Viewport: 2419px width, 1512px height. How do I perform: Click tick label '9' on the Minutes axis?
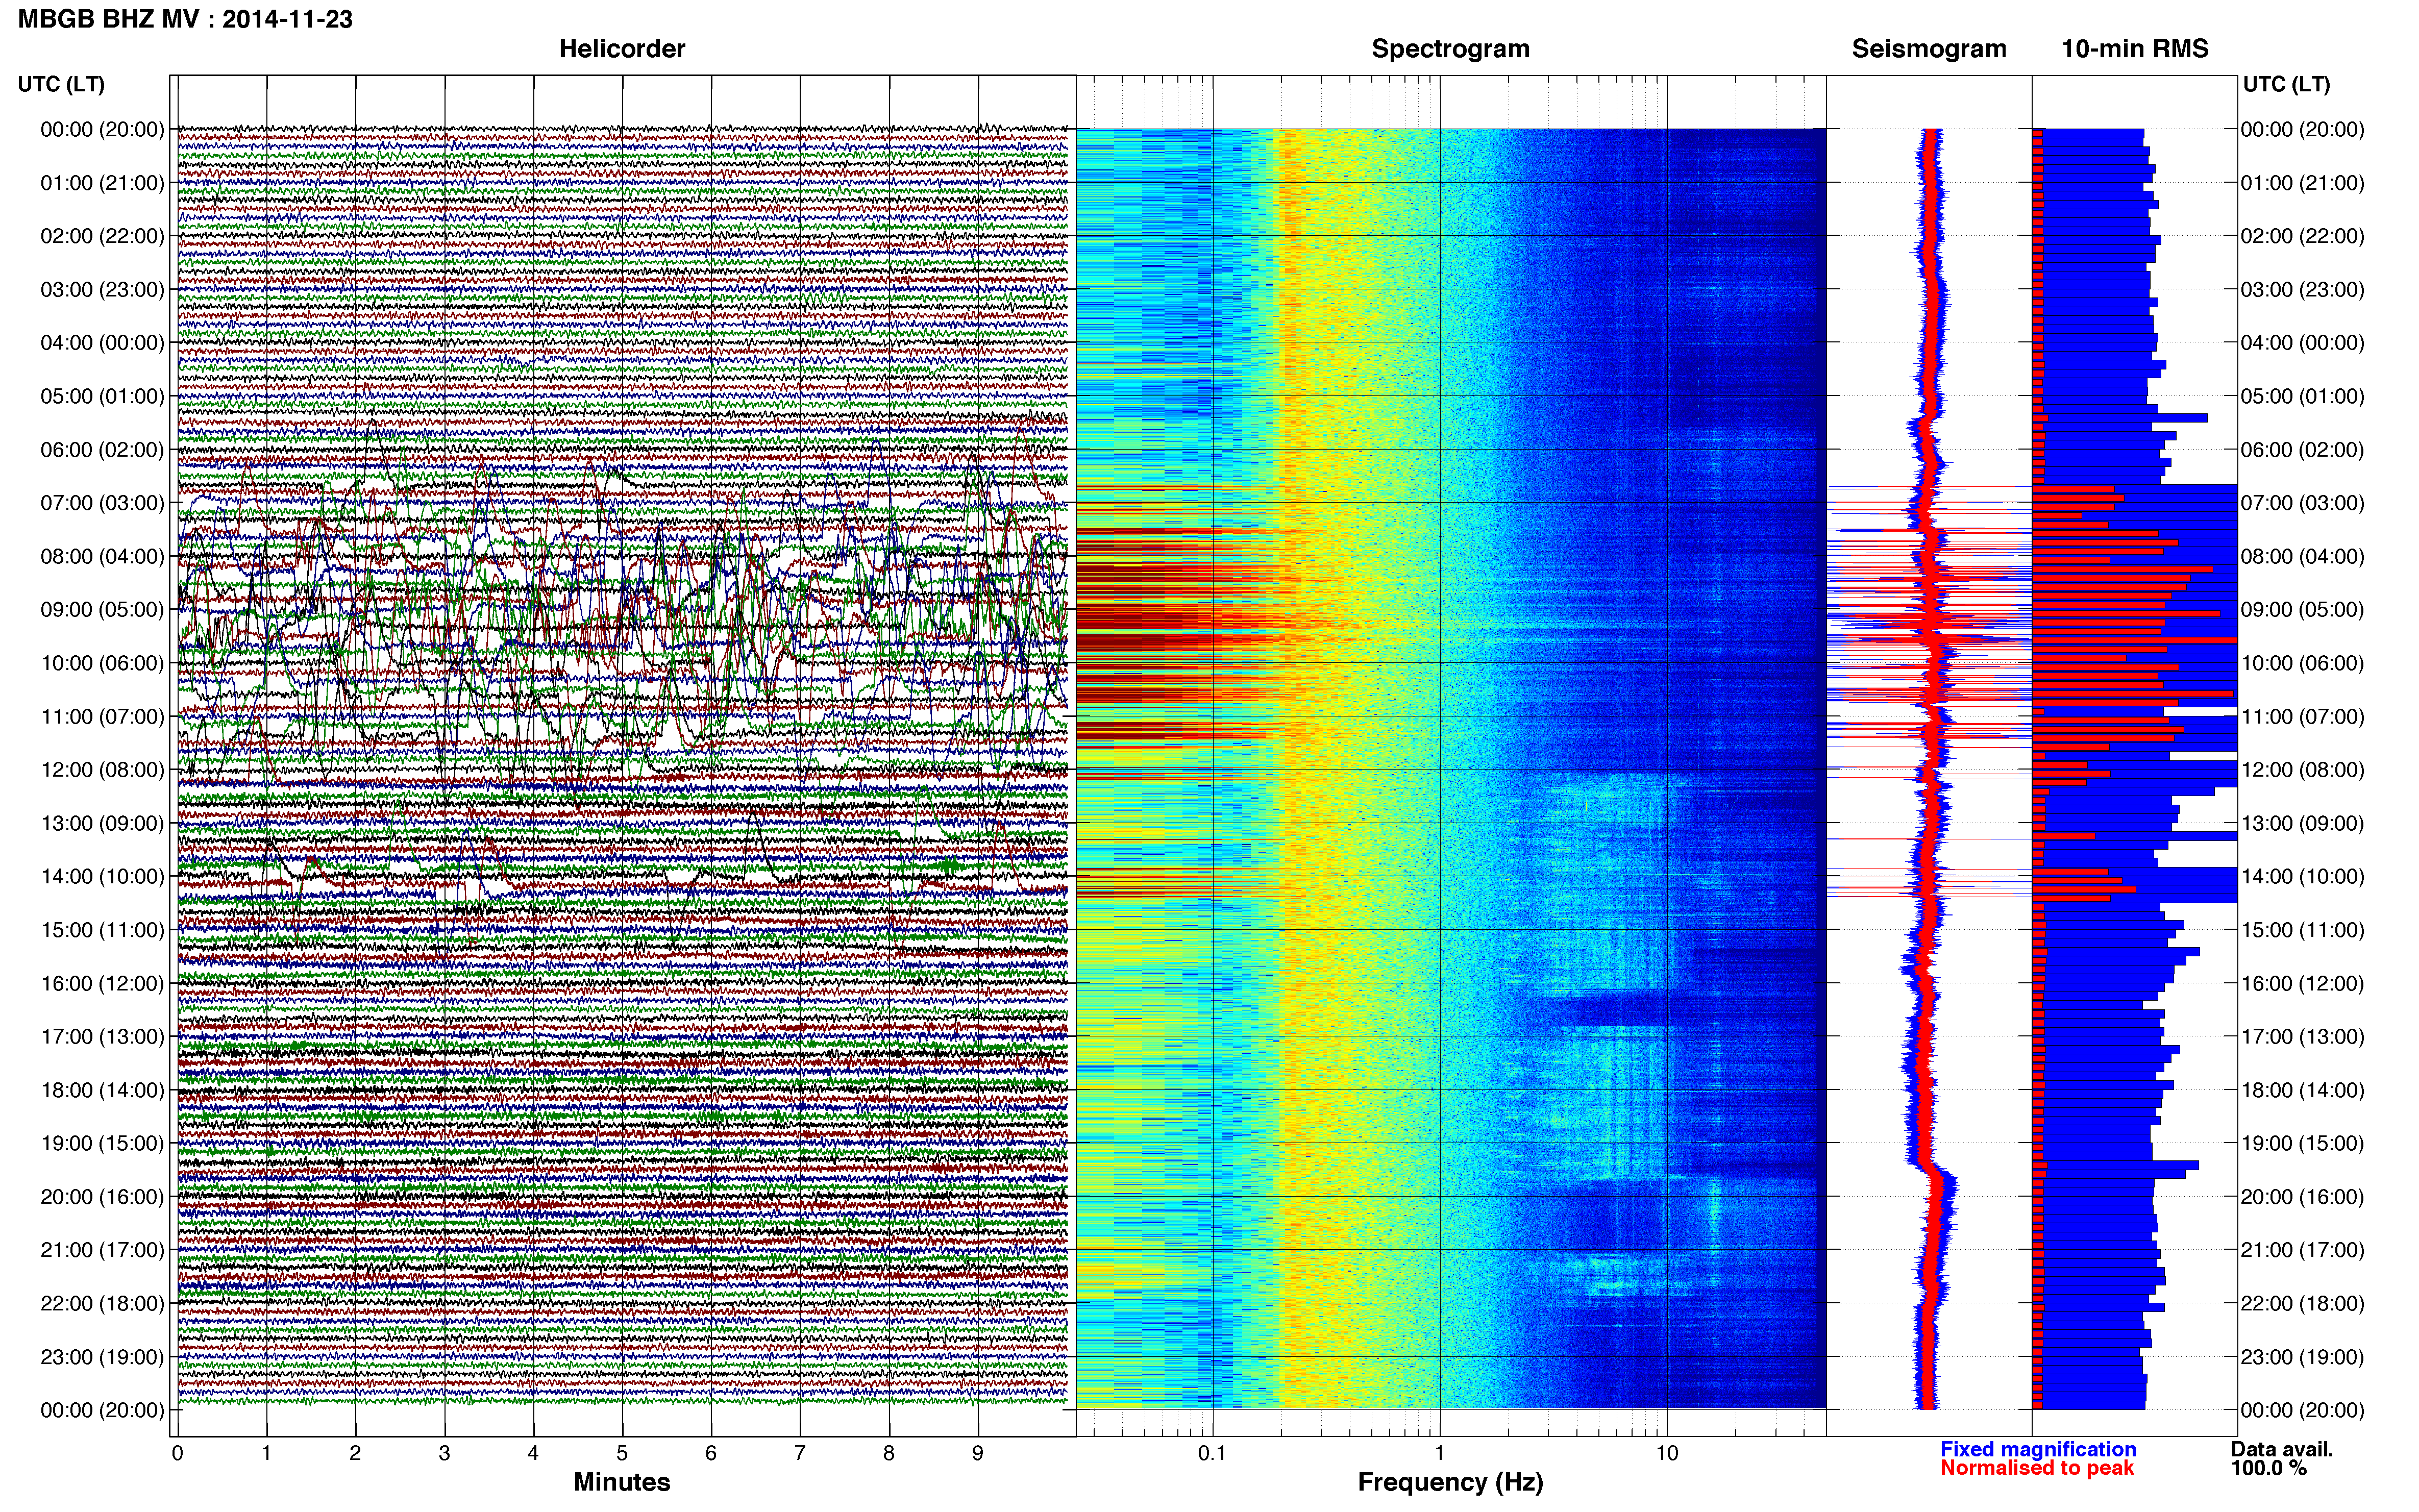pyautogui.click(x=978, y=1454)
